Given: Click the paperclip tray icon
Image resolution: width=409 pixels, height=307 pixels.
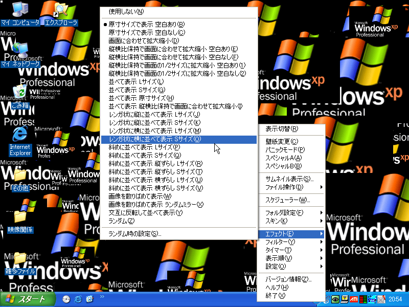Looking at the screenshot, I should (326, 299).
